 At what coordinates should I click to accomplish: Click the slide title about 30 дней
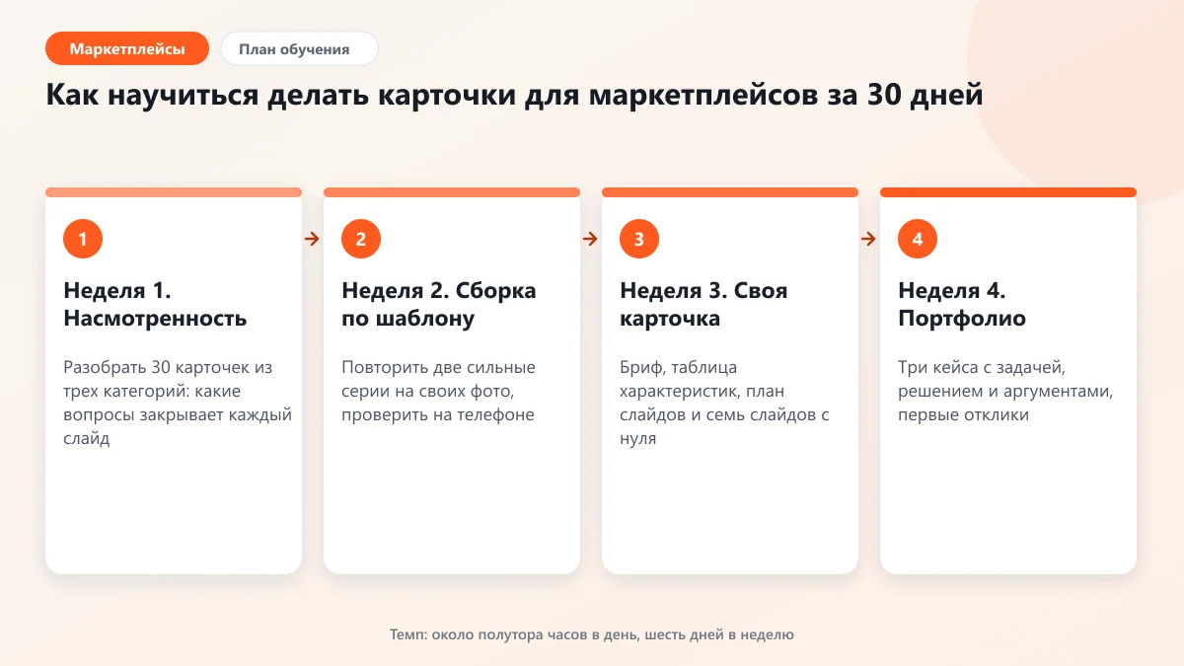pos(514,97)
